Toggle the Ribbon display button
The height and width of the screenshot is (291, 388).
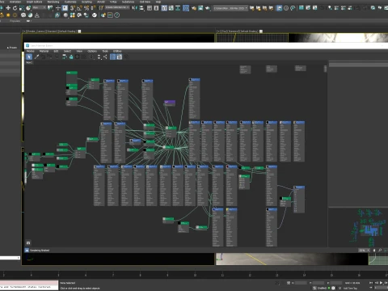tap(164, 8)
